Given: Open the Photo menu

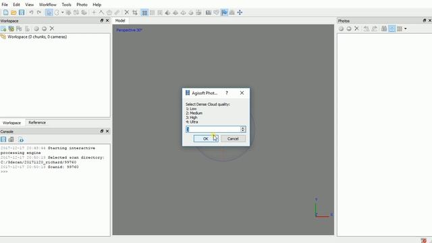Looking at the screenshot, I should click(x=82, y=5).
